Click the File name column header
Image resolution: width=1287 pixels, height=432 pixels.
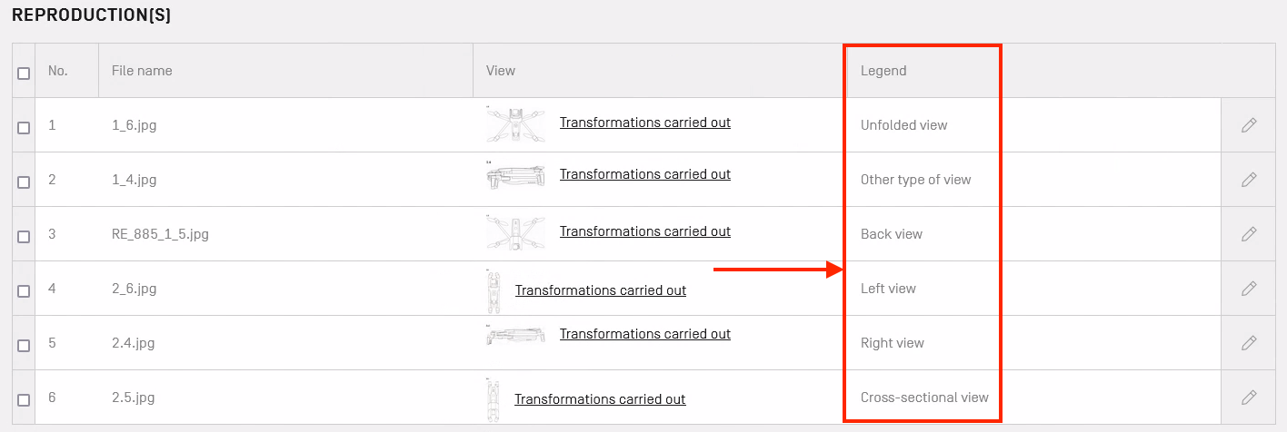tap(142, 71)
